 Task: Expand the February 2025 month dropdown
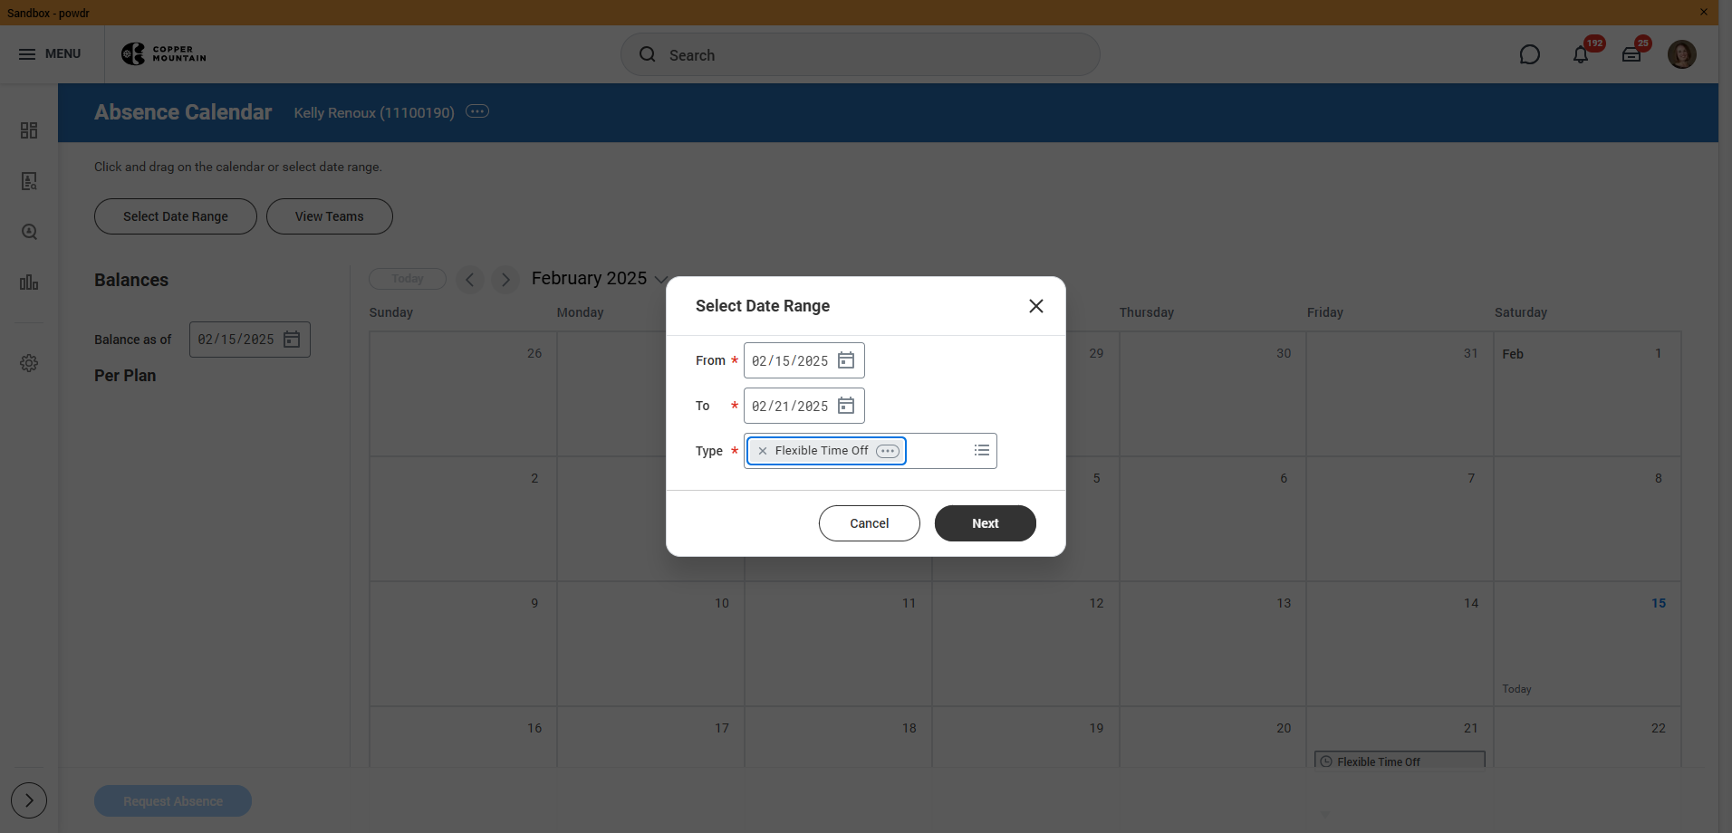click(661, 279)
